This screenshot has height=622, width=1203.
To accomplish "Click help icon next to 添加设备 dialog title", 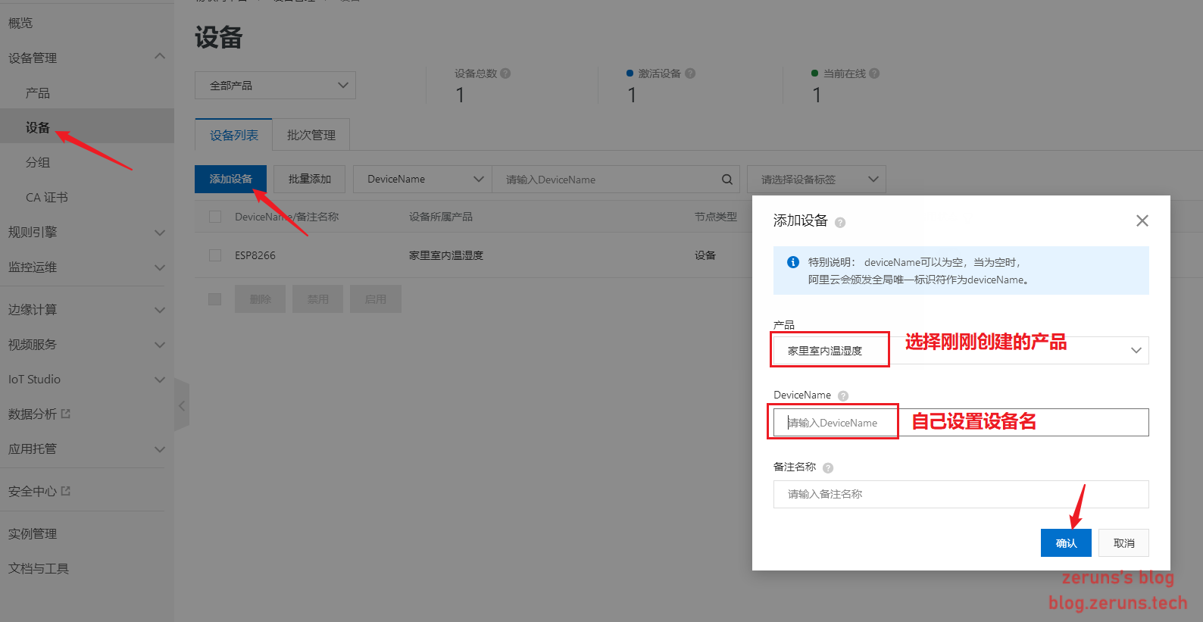I will point(840,222).
